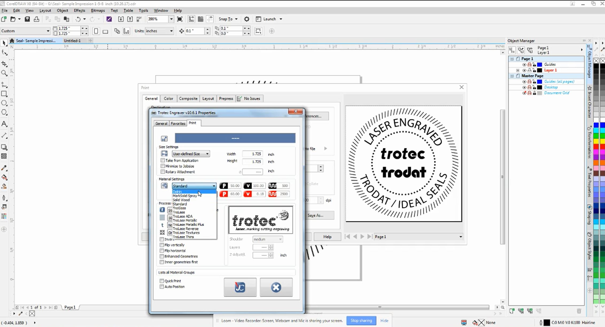Click the Save icon in toolbar
Screen dimensions: 605x327
pos(27,19)
